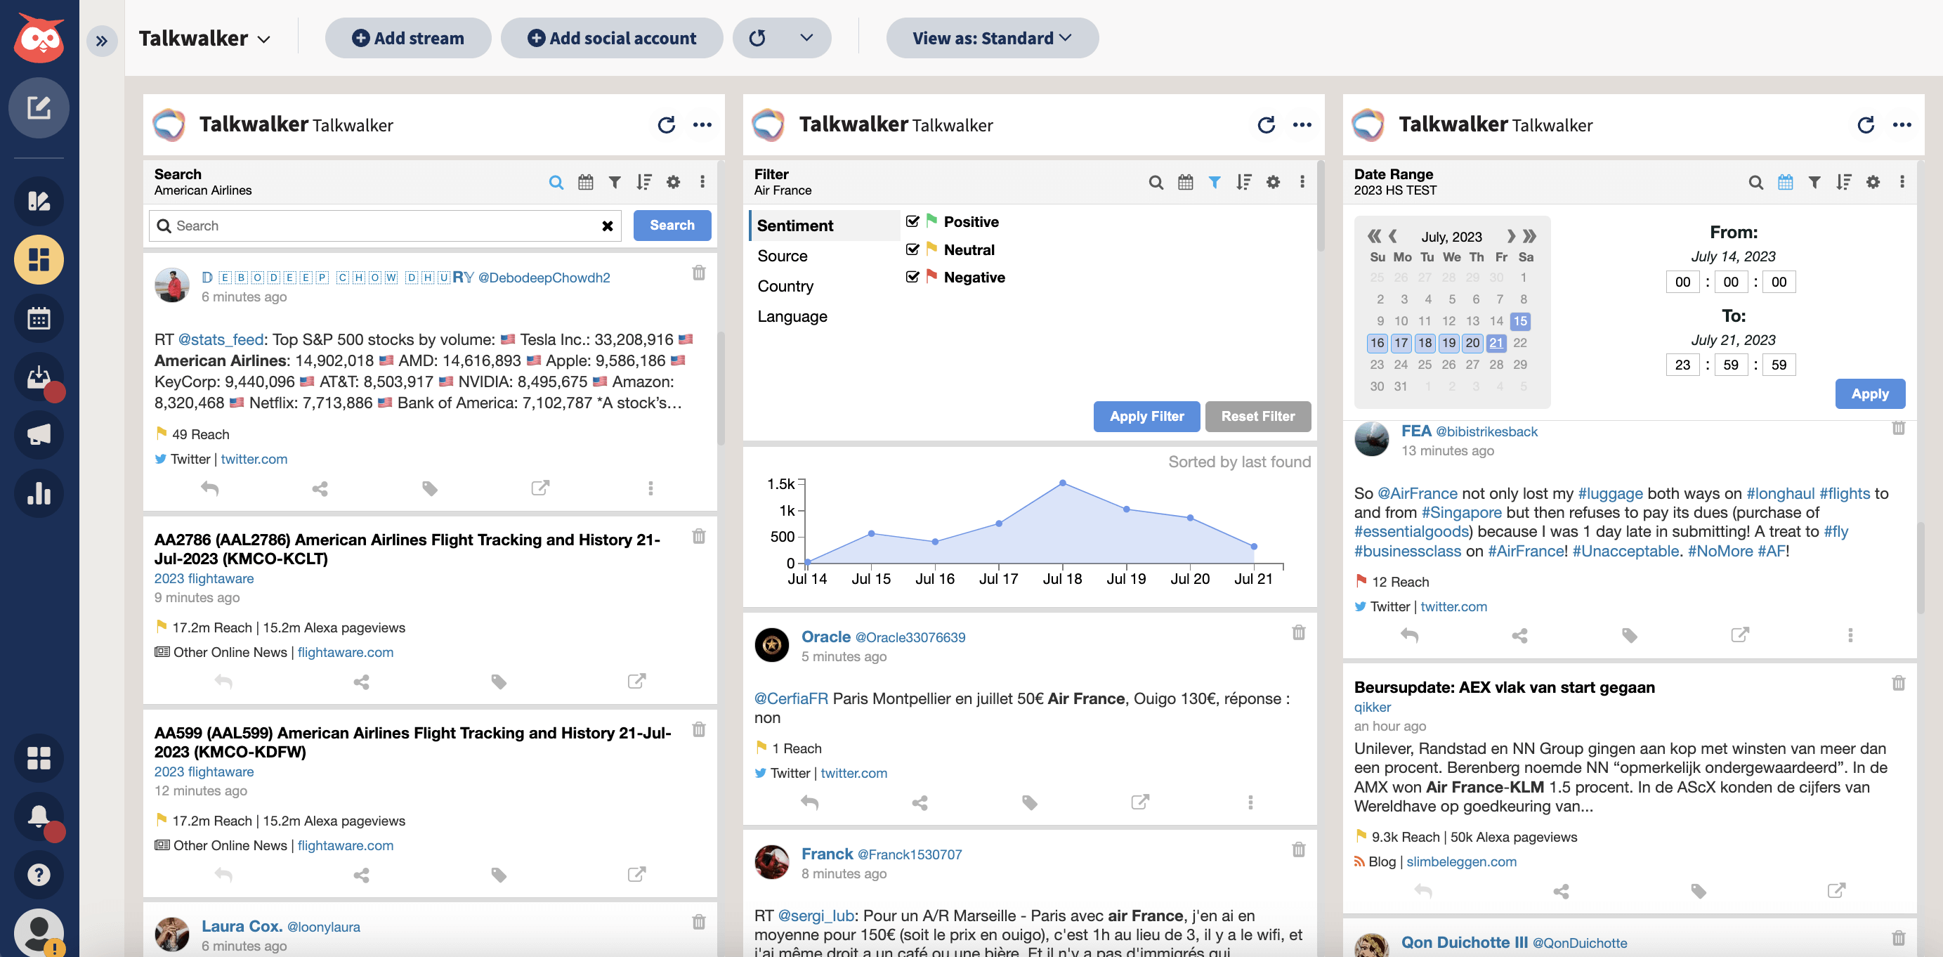Expand the sidebar with double chevron
This screenshot has width=1943, height=957.
102,41
